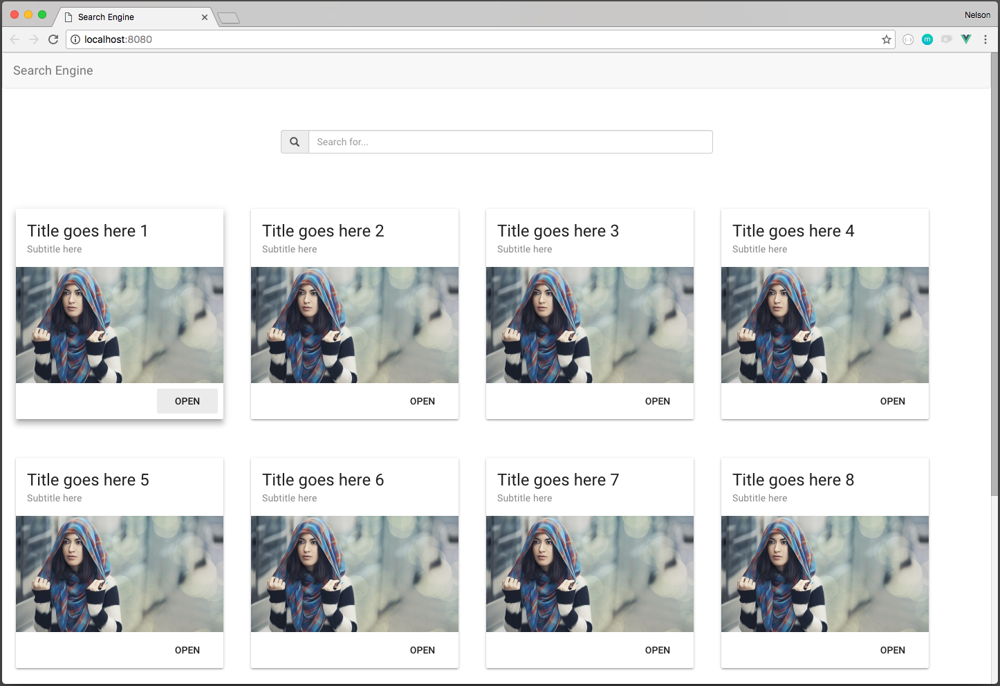This screenshot has width=1000, height=686.
Task: Click the magnifier icon beside the search box
Action: click(295, 142)
